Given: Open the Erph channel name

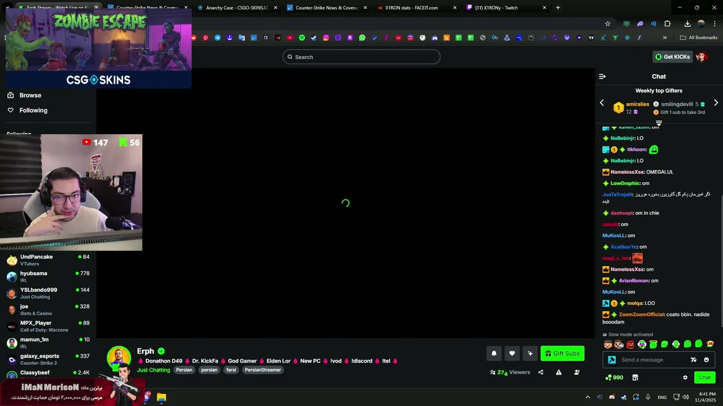Looking at the screenshot, I should point(145,351).
